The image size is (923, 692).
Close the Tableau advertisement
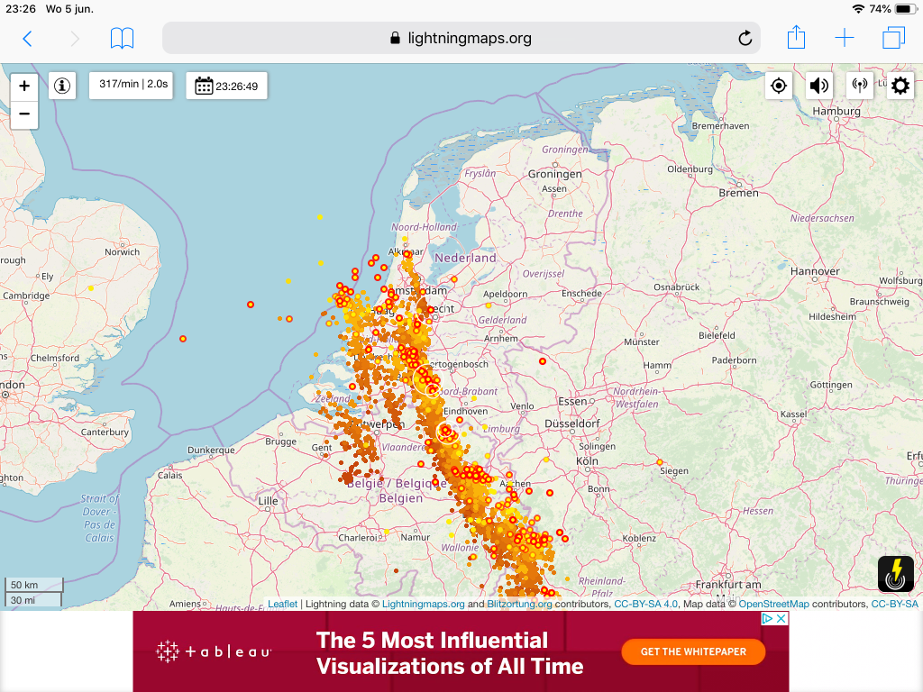tap(781, 618)
